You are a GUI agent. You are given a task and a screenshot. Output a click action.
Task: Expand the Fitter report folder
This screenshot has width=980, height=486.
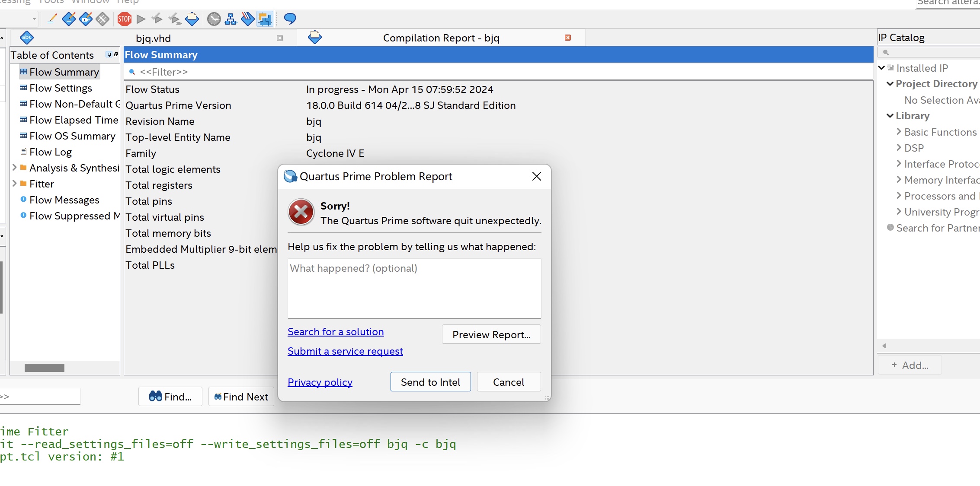point(14,184)
